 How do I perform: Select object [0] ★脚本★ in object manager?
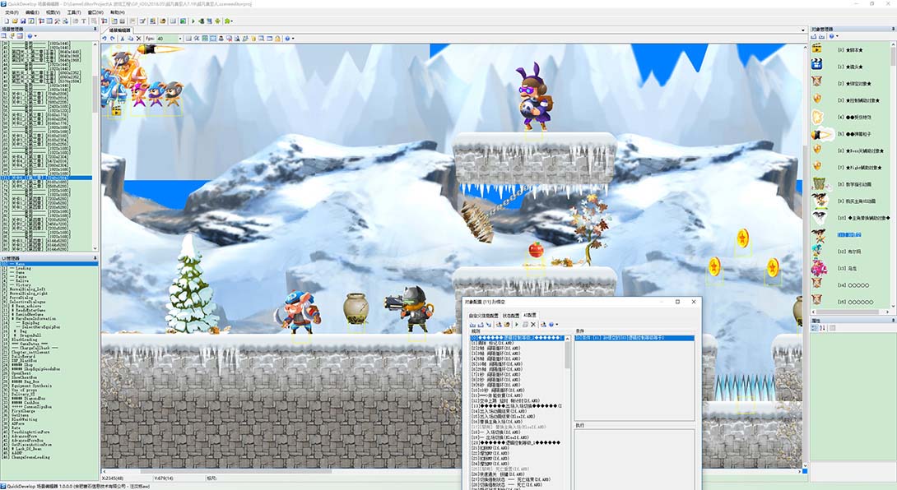[x=850, y=50]
